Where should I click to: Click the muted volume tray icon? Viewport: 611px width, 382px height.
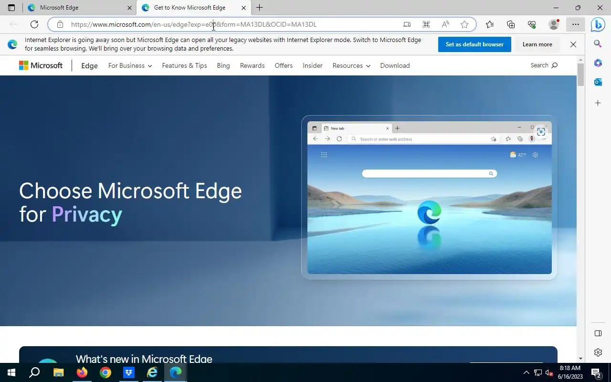tap(548, 372)
